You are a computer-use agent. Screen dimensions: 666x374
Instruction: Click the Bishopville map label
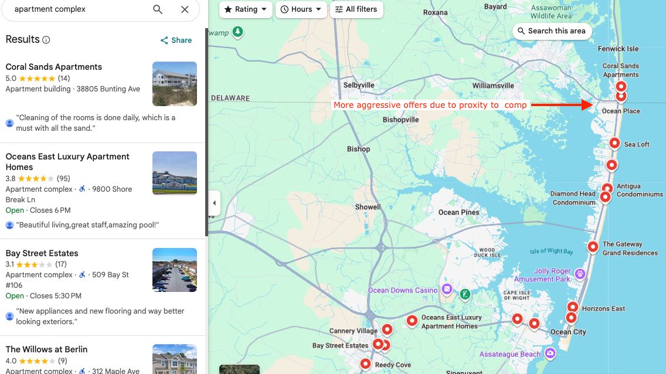click(400, 120)
